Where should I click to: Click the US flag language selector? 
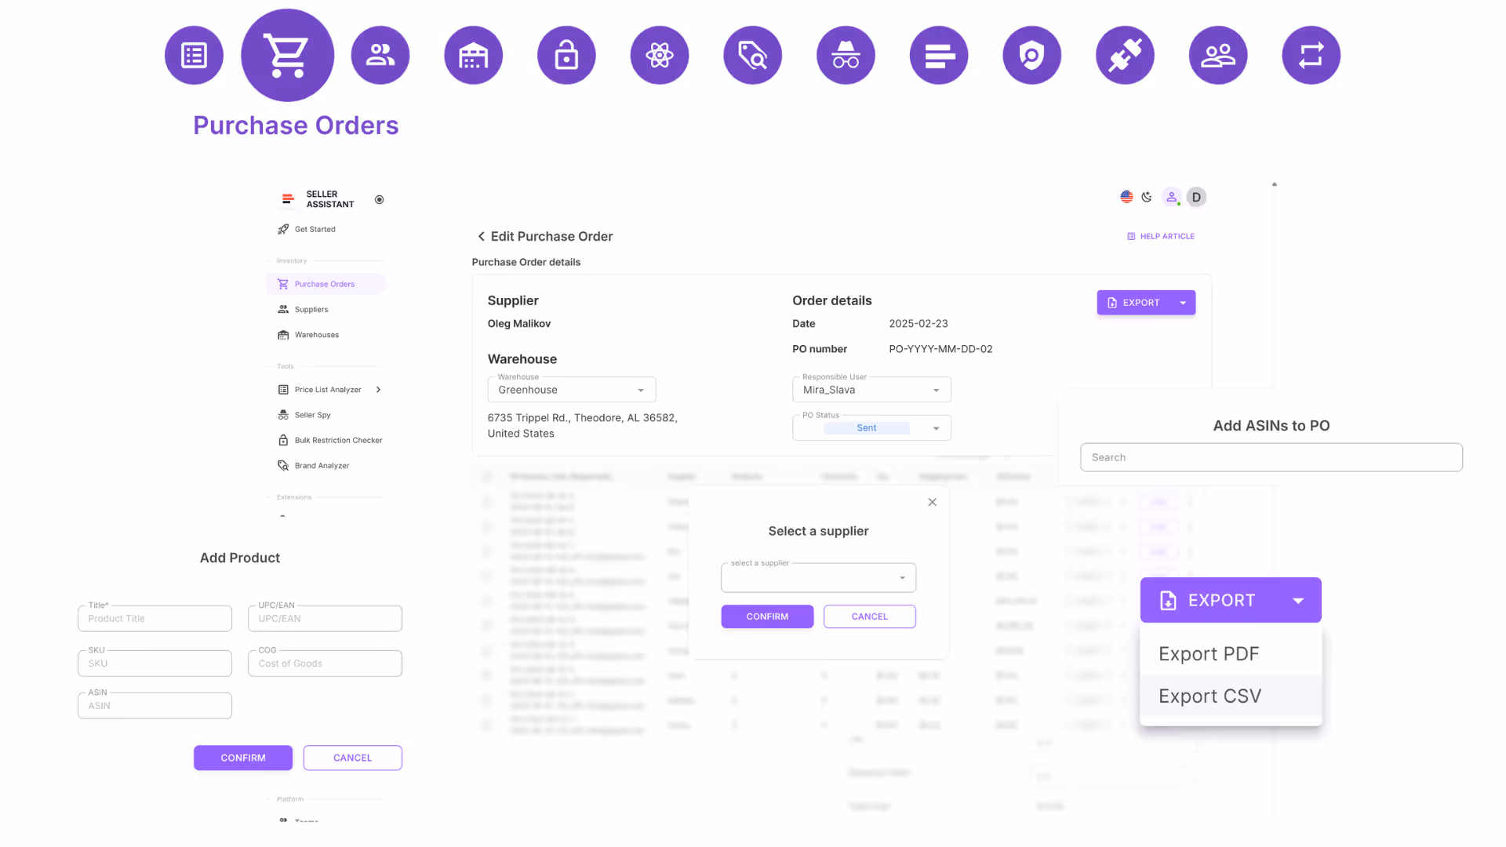pyautogui.click(x=1126, y=197)
